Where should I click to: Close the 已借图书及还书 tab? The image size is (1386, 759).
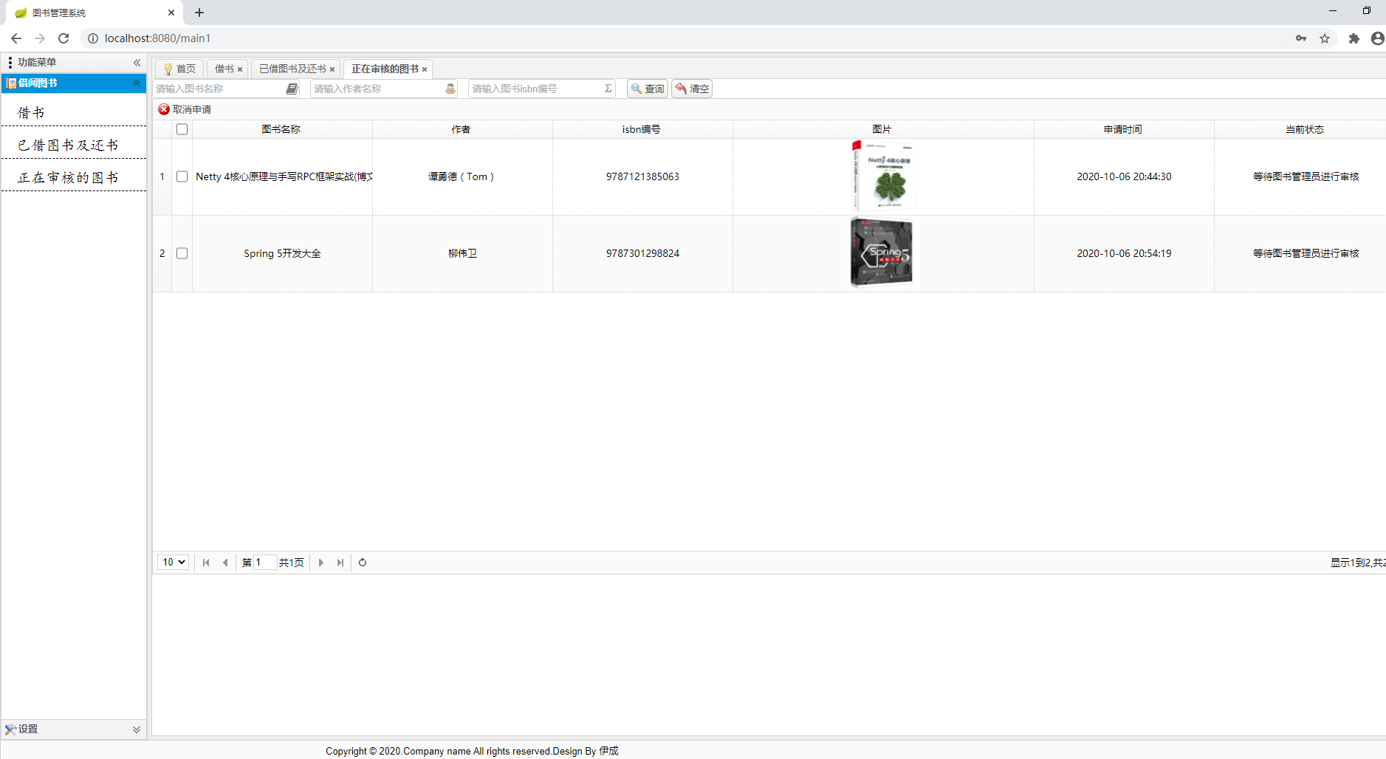point(332,69)
